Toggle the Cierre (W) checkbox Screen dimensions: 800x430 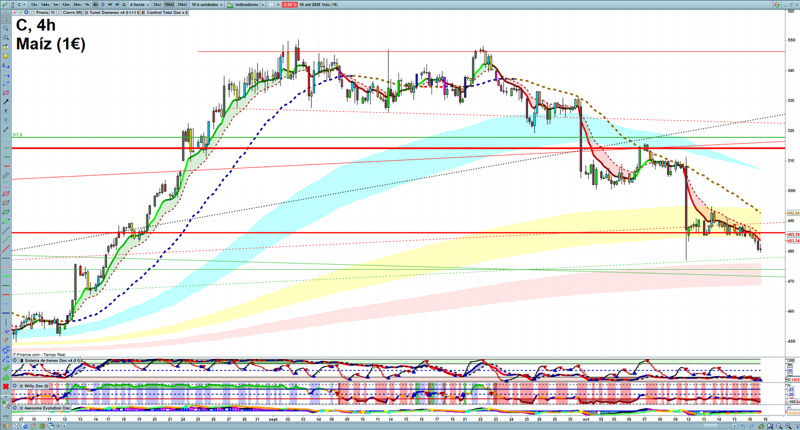pos(60,12)
